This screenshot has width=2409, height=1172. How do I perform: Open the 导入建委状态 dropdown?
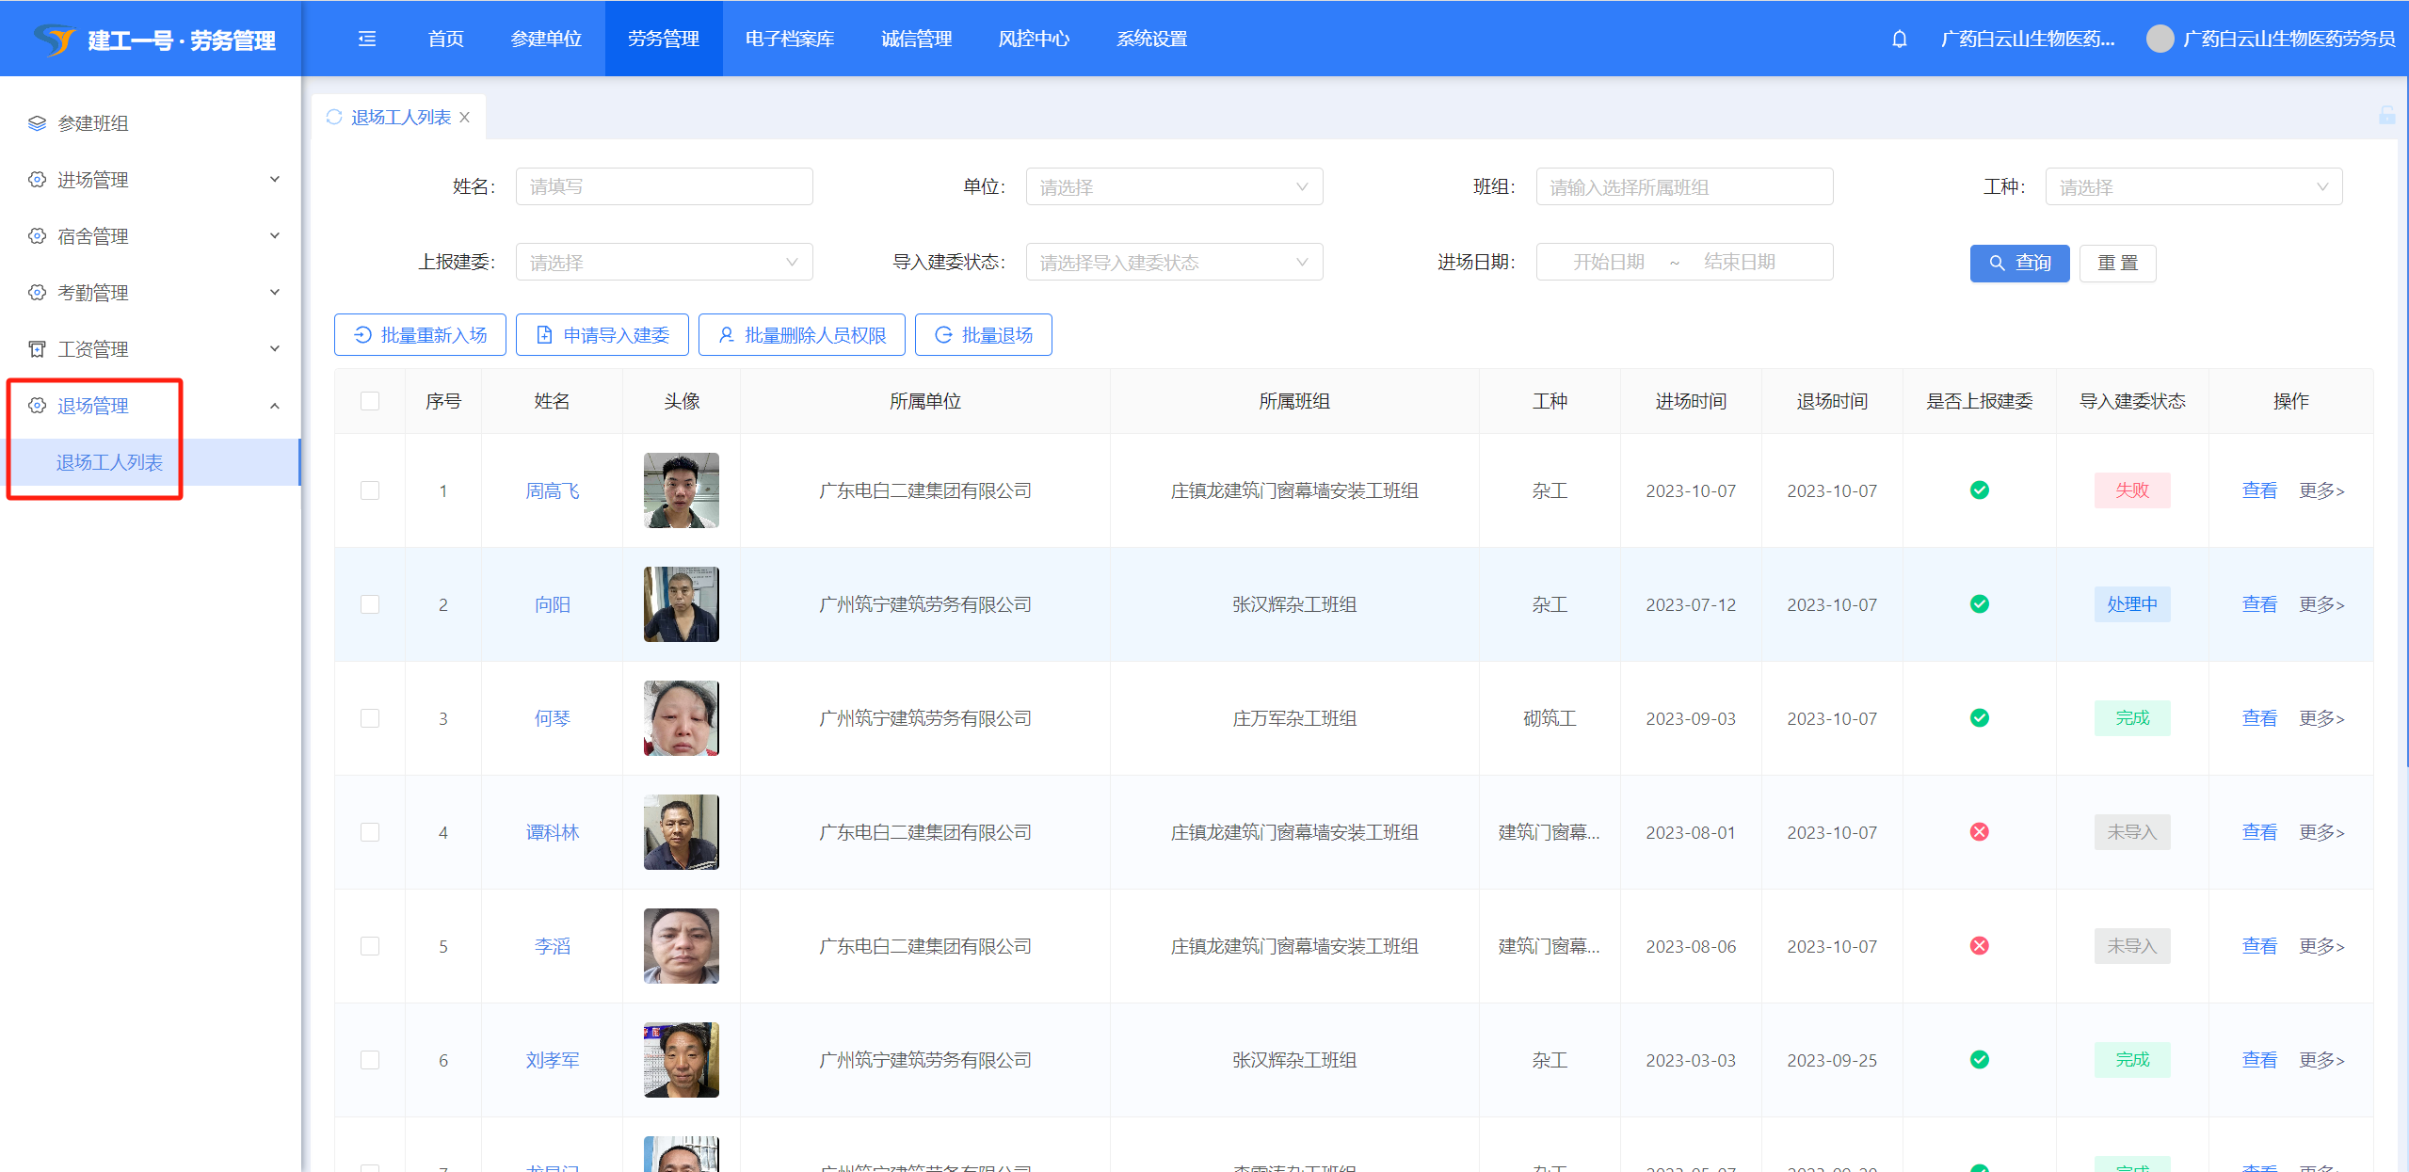(1173, 262)
